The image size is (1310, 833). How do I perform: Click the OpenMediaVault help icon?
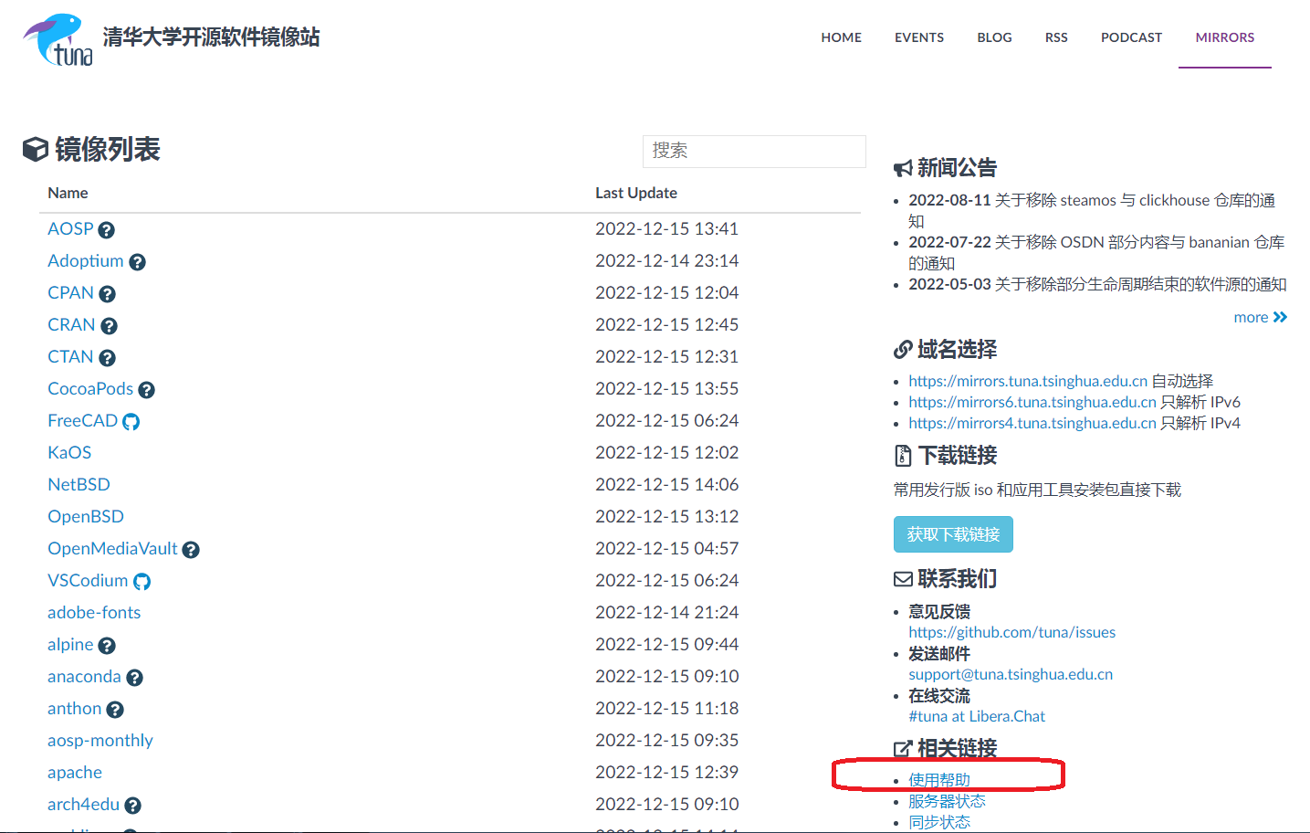(191, 550)
